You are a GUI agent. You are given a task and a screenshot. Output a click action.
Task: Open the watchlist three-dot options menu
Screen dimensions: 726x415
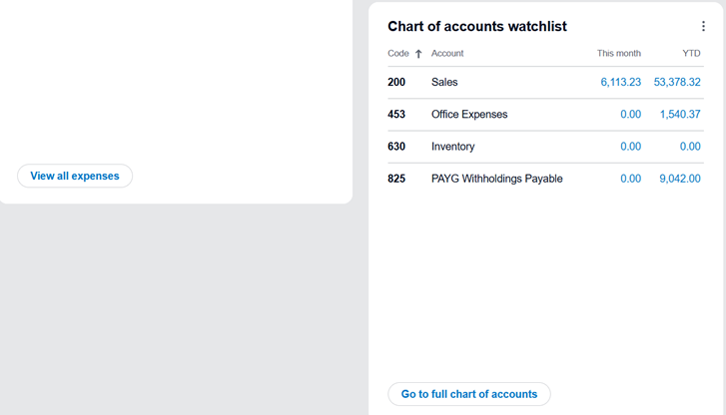pos(703,27)
